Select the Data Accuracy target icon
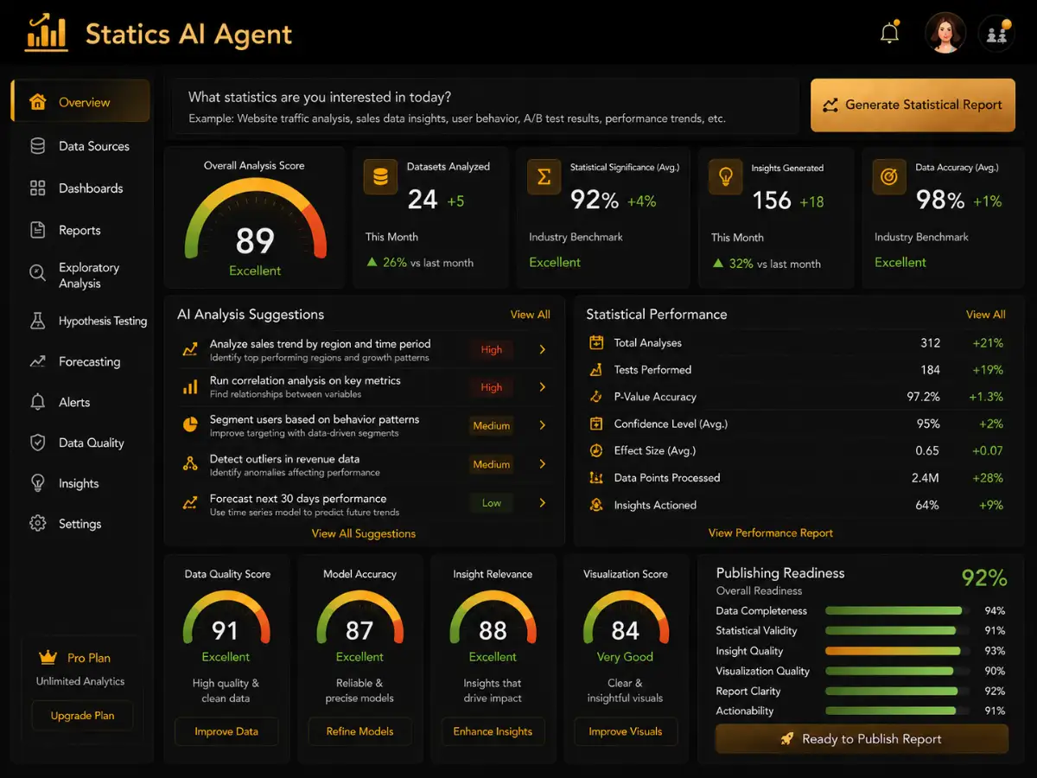The image size is (1037, 778). pyautogui.click(x=889, y=176)
